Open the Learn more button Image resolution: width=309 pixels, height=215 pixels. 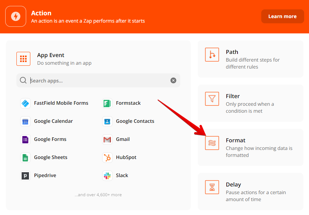pyautogui.click(x=282, y=16)
